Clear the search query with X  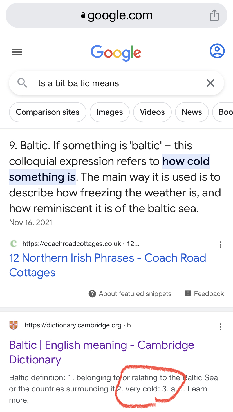click(x=210, y=83)
